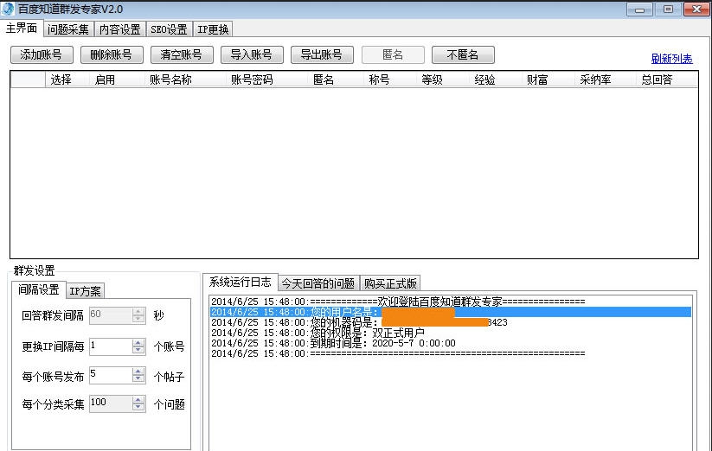712x451 pixels.
Task: Click the 总回答 column header
Action: click(x=665, y=79)
